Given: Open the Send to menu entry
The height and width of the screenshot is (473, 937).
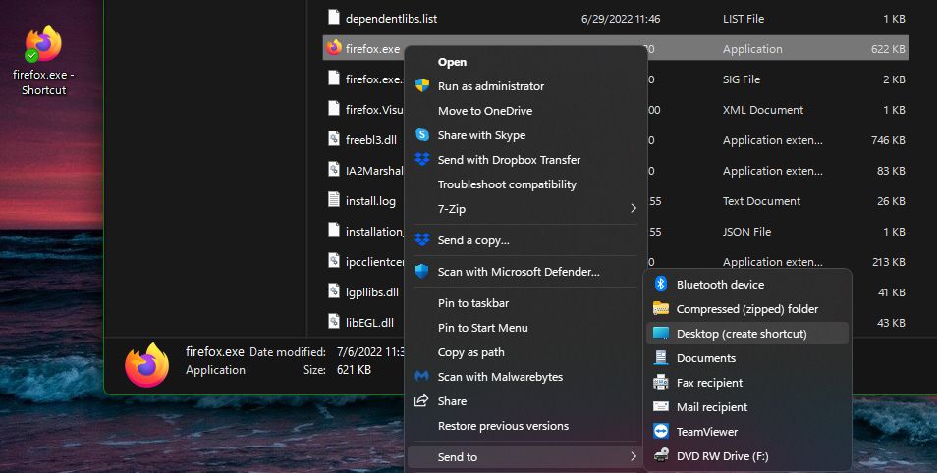Looking at the screenshot, I should pos(526,457).
